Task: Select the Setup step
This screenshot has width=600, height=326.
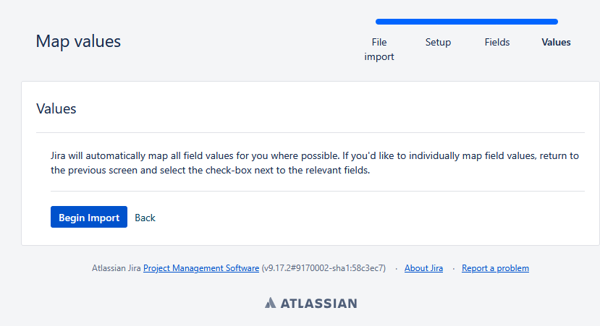Action: click(x=438, y=42)
